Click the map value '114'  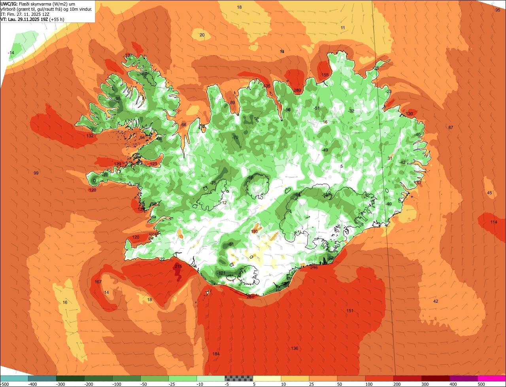point(494,222)
